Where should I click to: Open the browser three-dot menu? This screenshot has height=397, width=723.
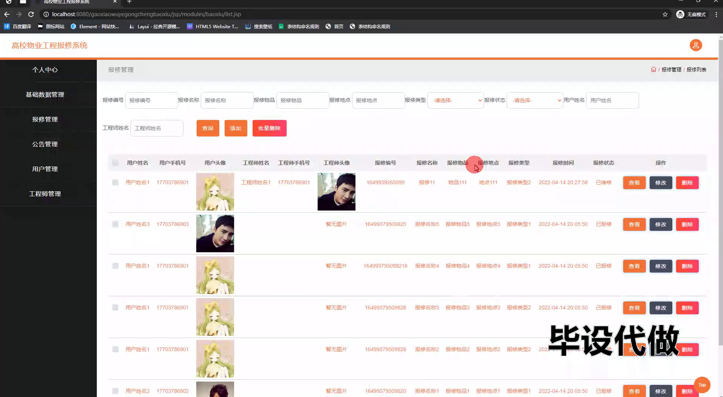(x=716, y=14)
